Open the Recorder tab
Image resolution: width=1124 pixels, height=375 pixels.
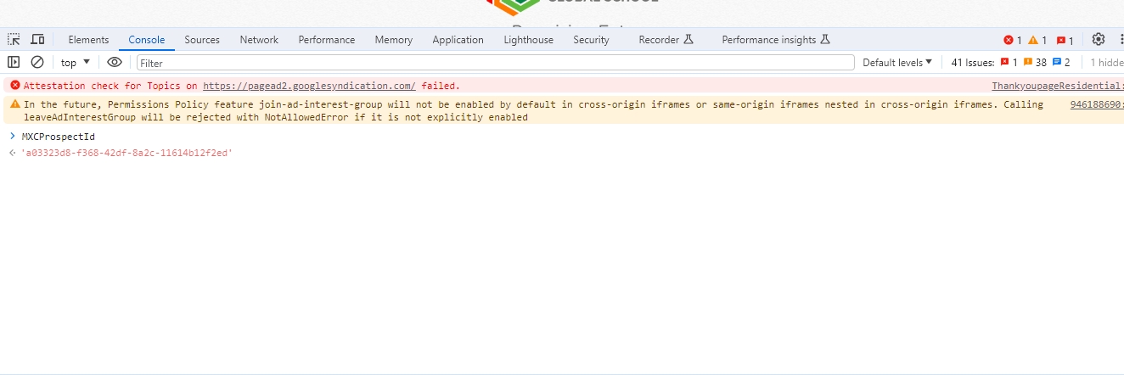666,40
